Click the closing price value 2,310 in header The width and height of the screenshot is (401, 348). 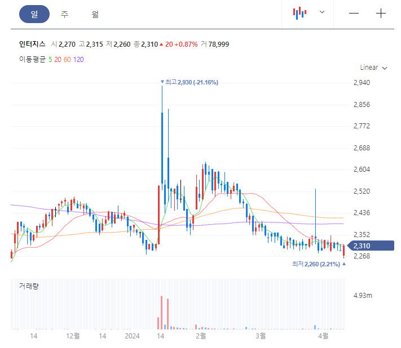pyautogui.click(x=149, y=44)
